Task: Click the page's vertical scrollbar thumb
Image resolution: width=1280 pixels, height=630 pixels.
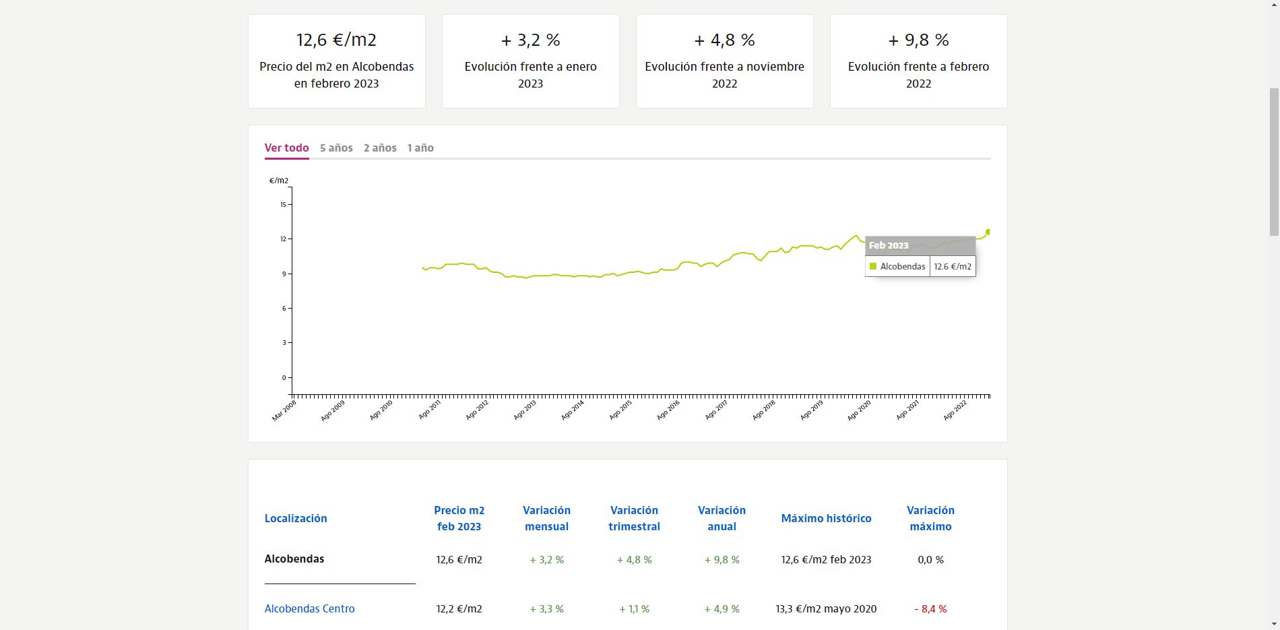Action: coord(1273,162)
